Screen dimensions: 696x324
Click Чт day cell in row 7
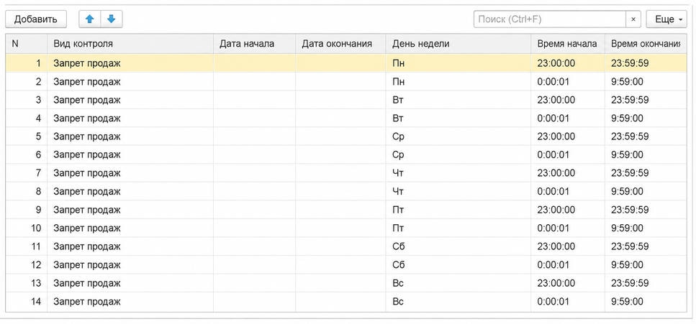click(x=458, y=173)
